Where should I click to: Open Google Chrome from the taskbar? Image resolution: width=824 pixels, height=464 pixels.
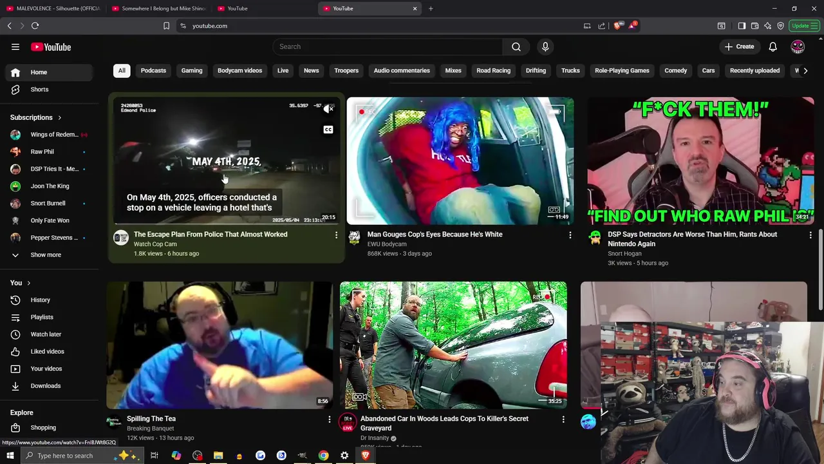(323, 456)
